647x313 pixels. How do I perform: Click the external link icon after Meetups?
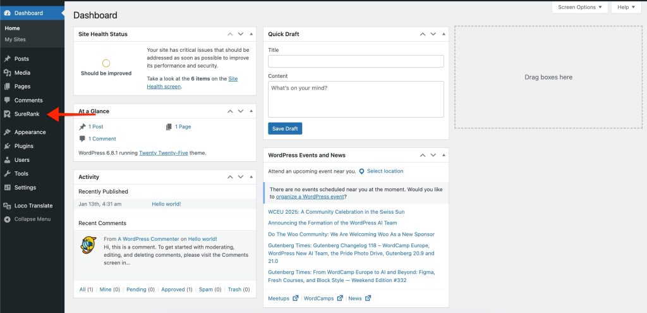(296, 298)
